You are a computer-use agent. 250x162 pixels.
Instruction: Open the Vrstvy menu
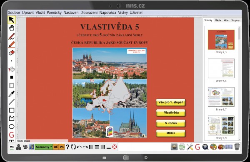click(x=123, y=12)
